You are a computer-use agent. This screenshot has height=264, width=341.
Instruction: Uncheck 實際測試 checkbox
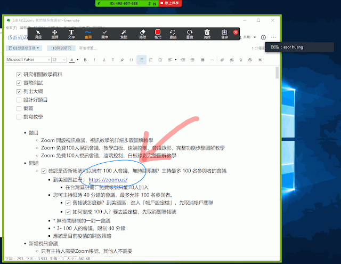[x=19, y=83]
